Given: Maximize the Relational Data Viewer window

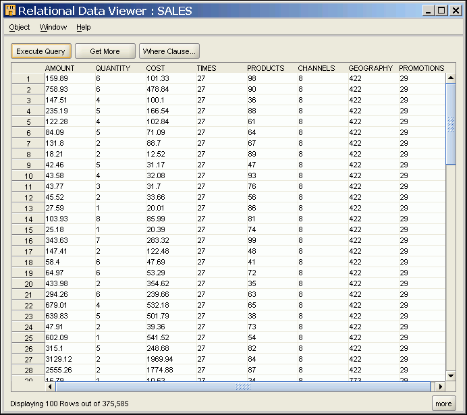Looking at the screenshot, I should click(441, 11).
